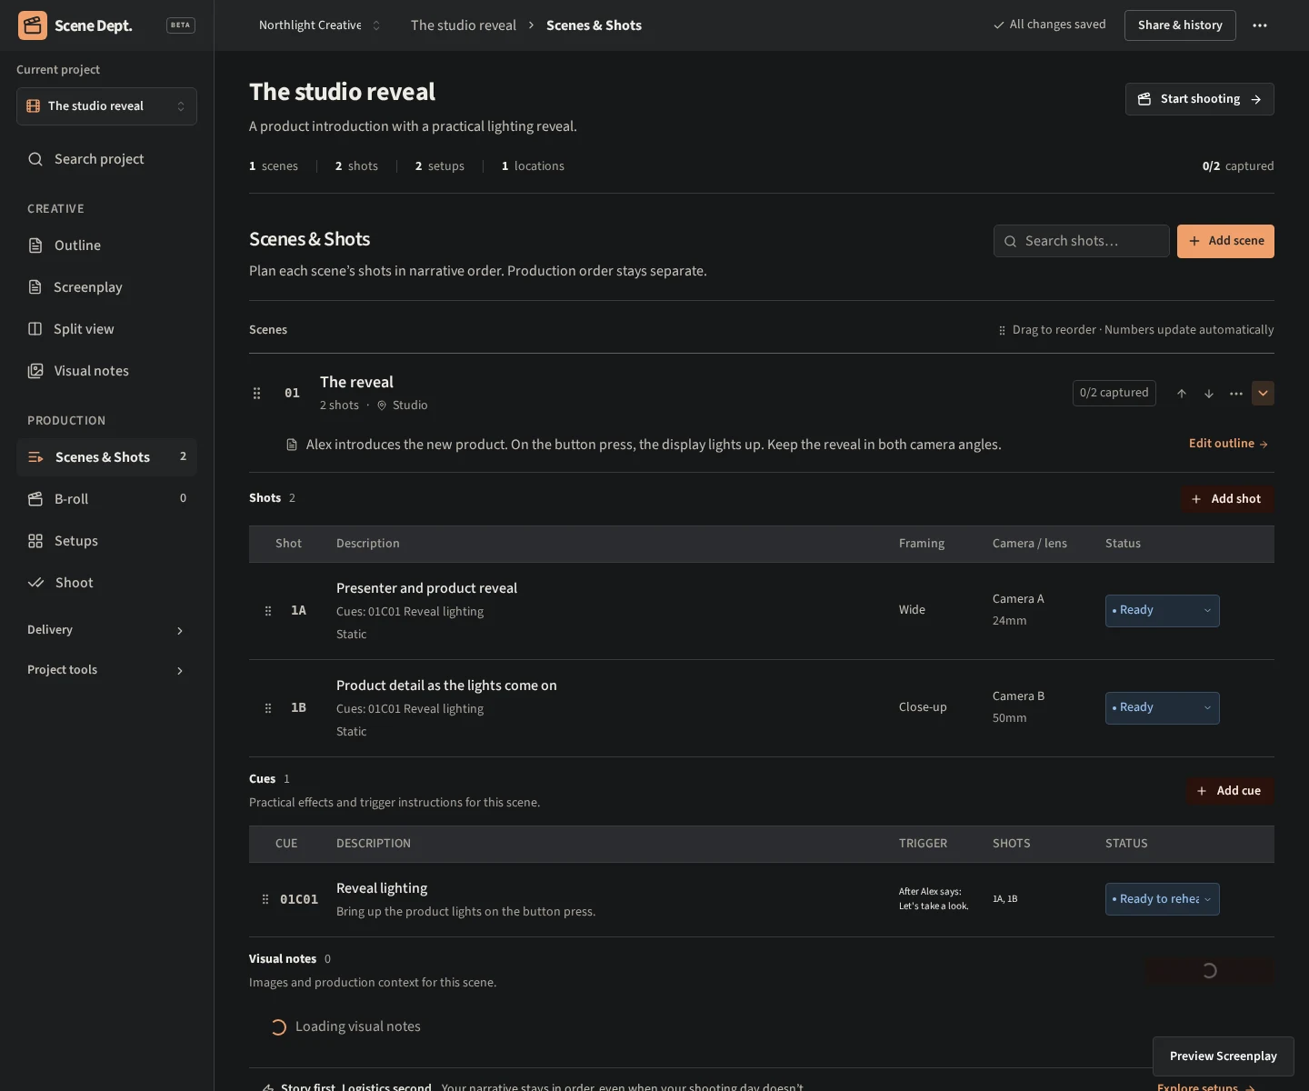The width and height of the screenshot is (1309, 1091).
Task: Click Search project in sidebar
Action: click(106, 159)
